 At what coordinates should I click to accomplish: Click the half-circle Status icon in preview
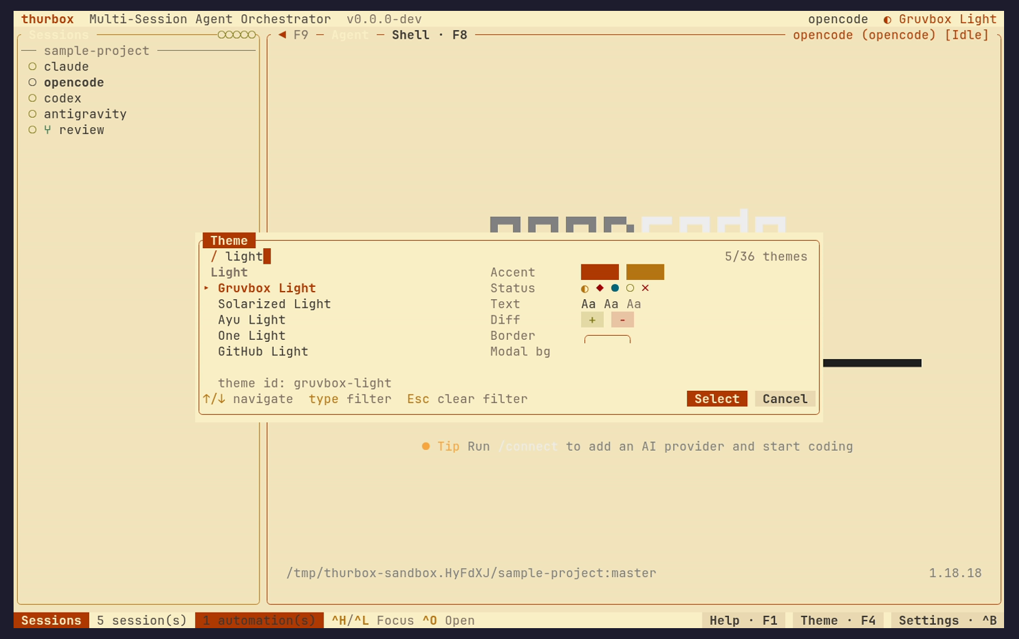(585, 288)
